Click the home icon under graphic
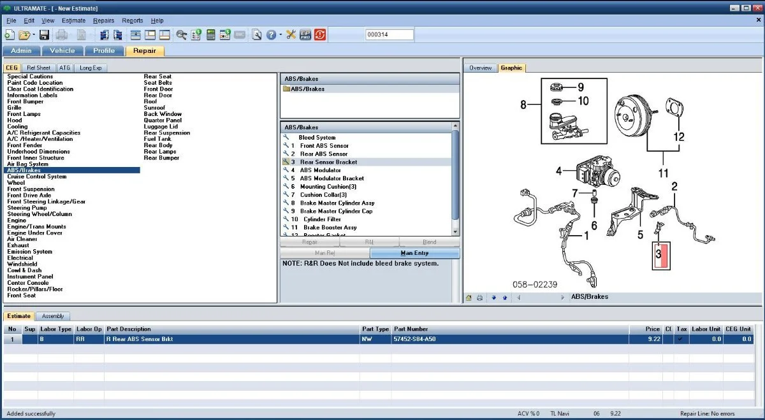Screen dimensions: 765x420 469,297
